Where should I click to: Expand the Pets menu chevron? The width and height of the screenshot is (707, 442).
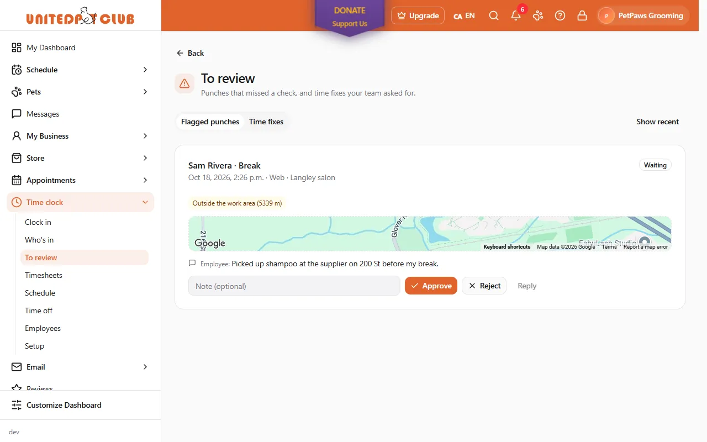tap(145, 92)
